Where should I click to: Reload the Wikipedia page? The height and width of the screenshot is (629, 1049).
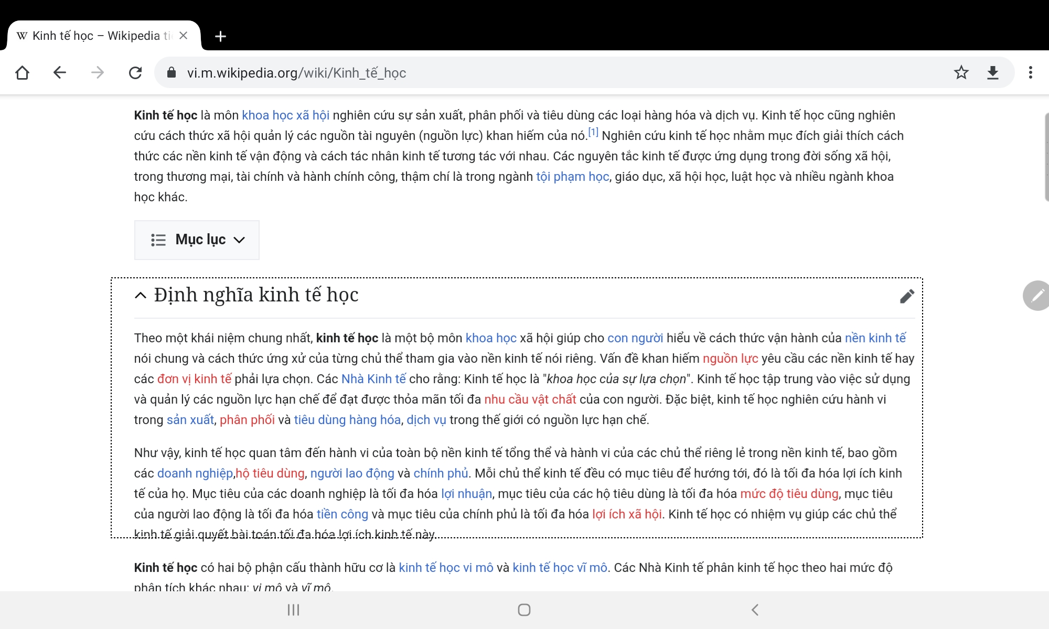click(135, 72)
